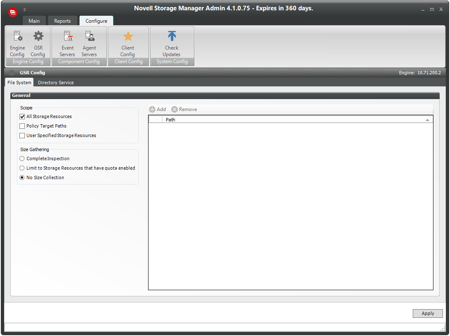Minimize the Storage Manager window
This screenshot has height=336, width=450.
[x=423, y=9]
